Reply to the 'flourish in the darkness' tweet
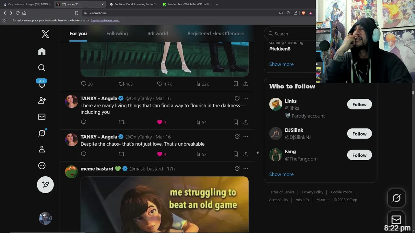415x233 pixels. click(x=84, y=122)
